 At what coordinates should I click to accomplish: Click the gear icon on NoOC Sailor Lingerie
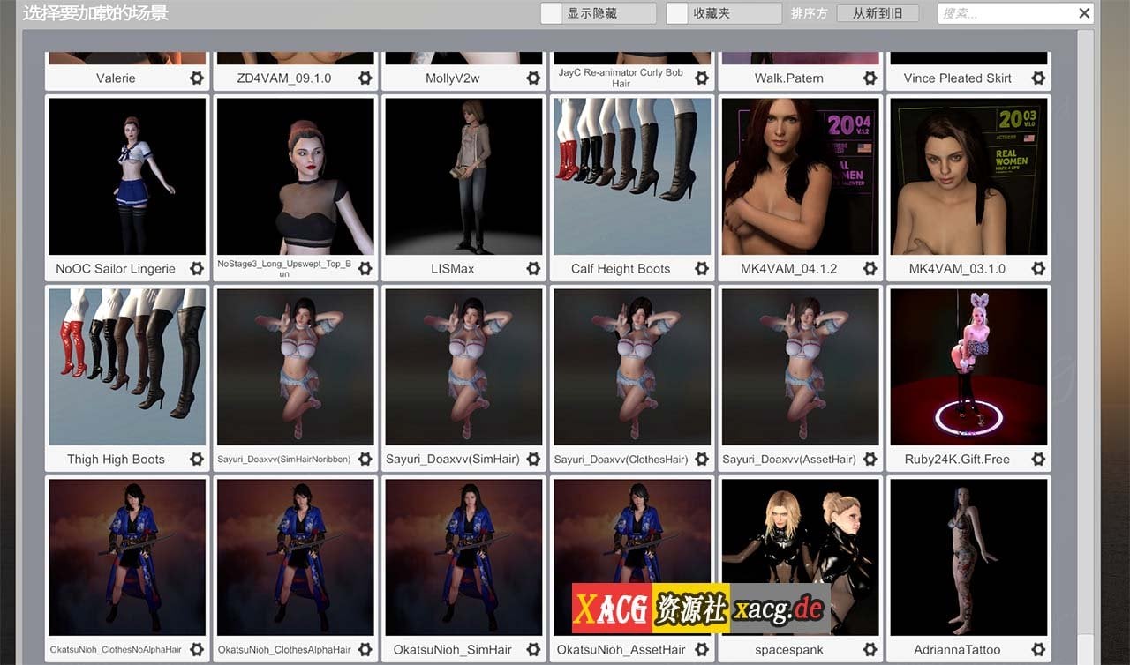(196, 268)
